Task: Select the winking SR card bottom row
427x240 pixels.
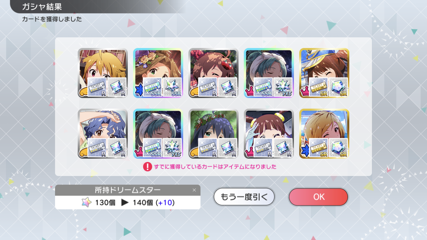Action: point(324,134)
